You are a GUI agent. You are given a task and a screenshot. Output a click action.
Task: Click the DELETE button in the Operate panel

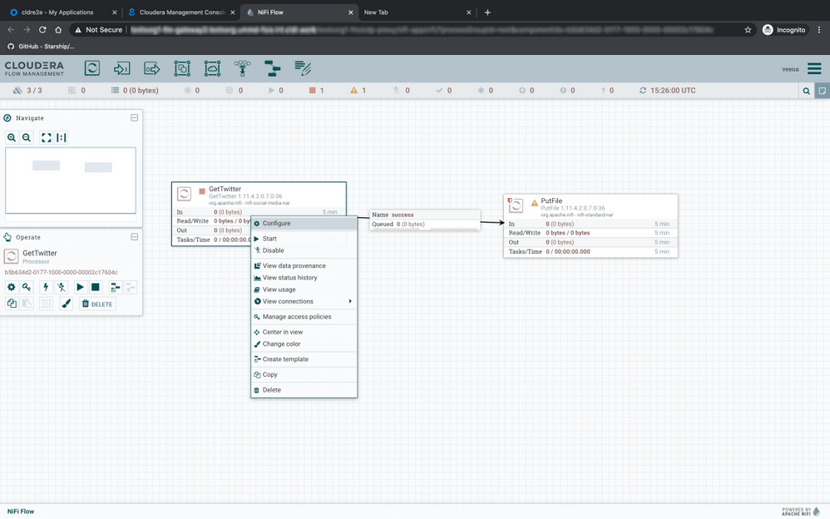tap(97, 304)
